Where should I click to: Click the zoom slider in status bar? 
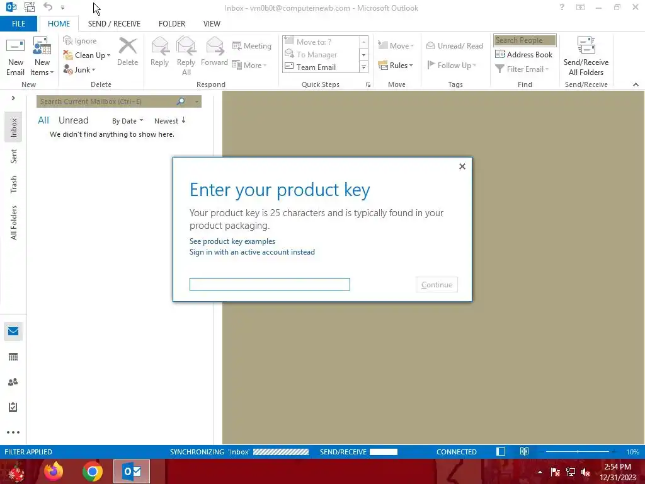pos(578,451)
